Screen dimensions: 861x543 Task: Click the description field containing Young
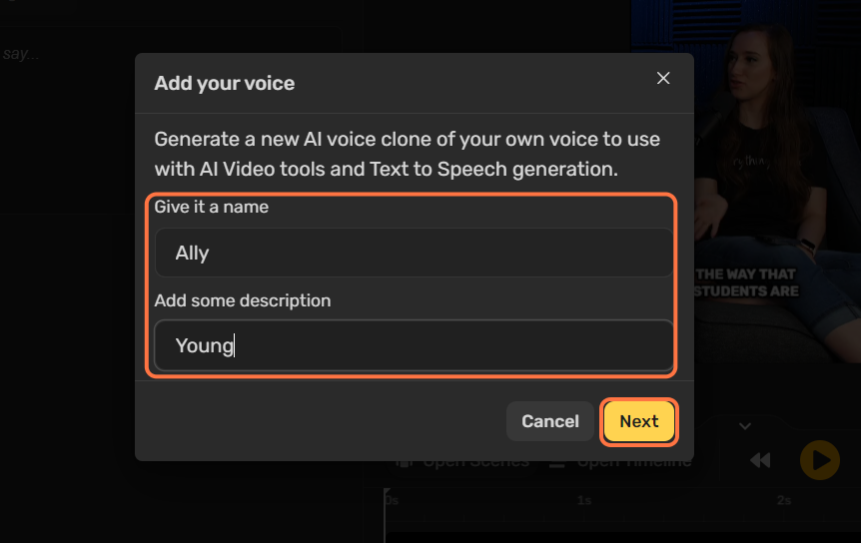(x=415, y=345)
